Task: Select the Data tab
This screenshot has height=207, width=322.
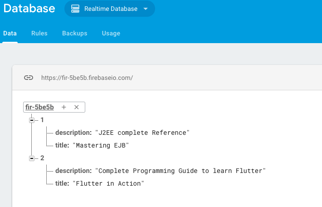Action: click(10, 33)
